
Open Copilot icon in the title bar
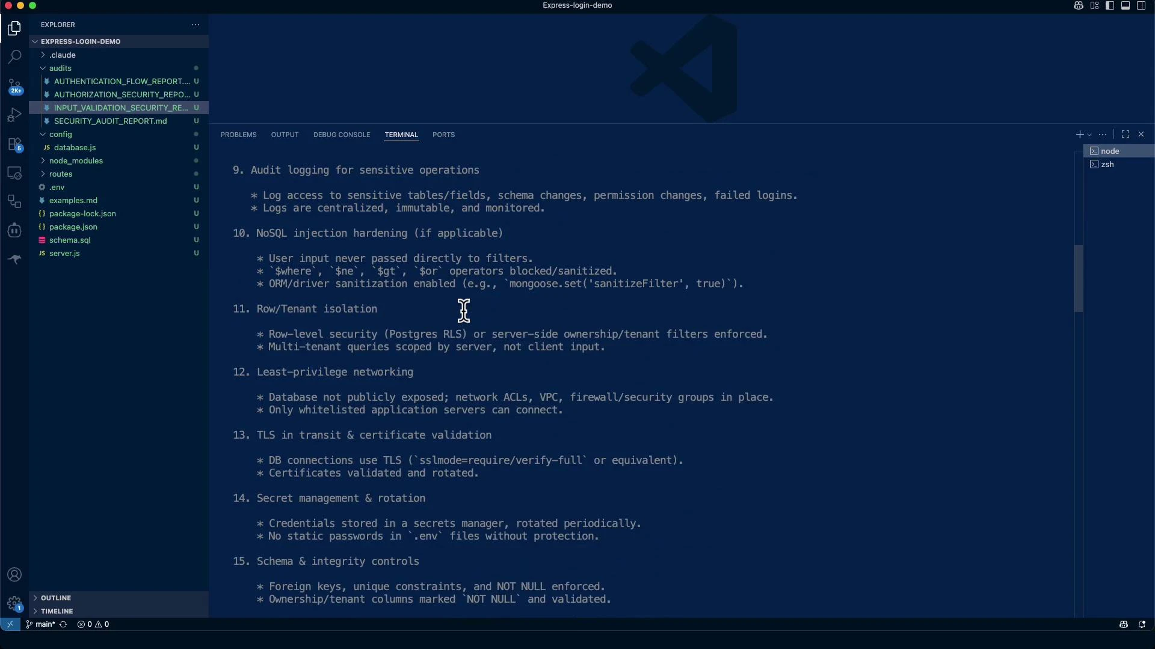click(x=1078, y=5)
